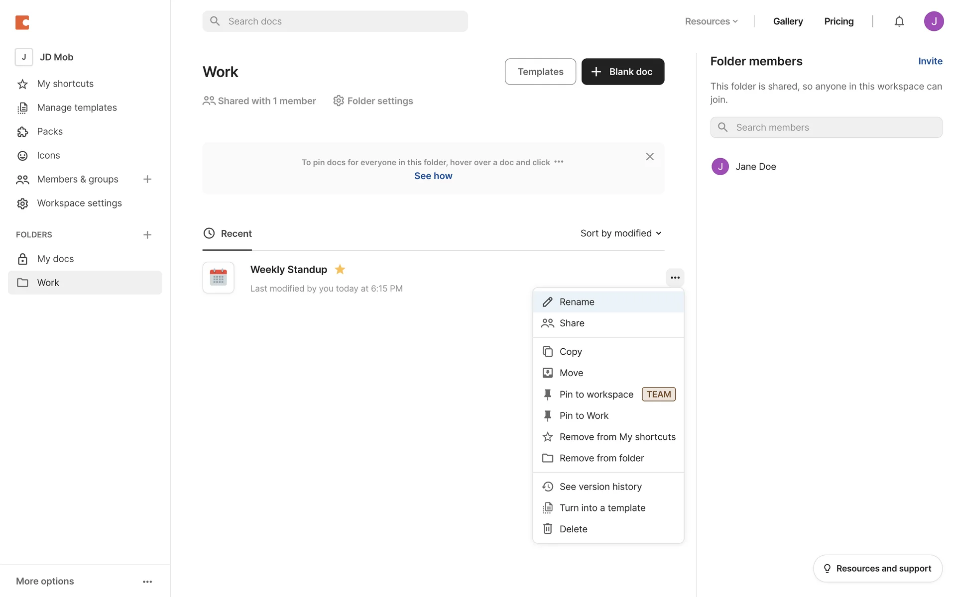Open Packs in the sidebar

coord(50,131)
